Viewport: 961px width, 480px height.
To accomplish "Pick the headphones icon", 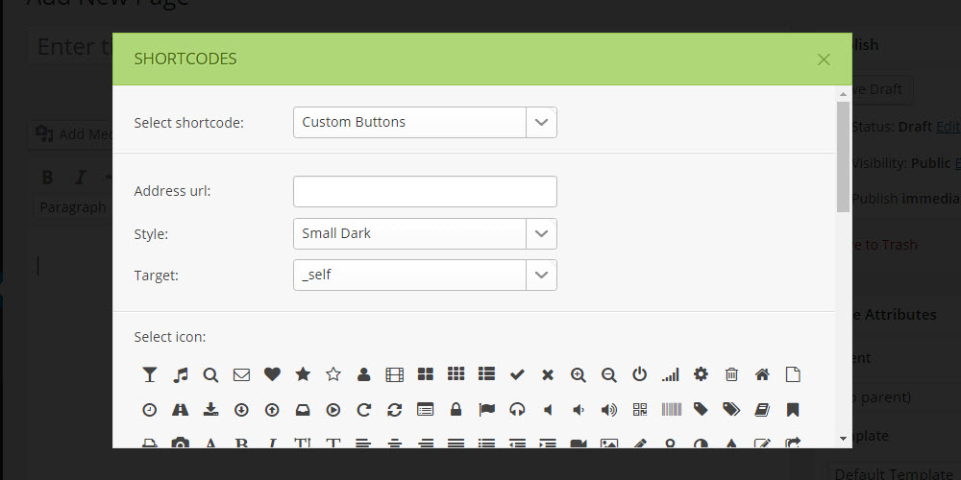I will (517, 410).
